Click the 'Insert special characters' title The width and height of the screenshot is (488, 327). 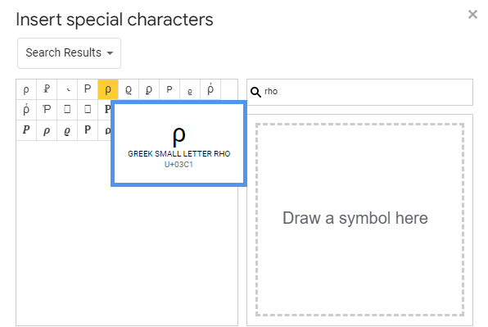click(114, 20)
